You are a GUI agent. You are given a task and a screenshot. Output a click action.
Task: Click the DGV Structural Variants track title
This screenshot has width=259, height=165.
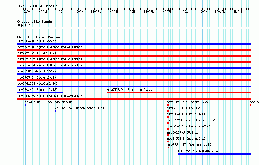pos(41,37)
